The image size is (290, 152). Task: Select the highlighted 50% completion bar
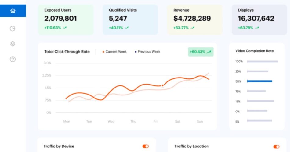[x=259, y=81]
